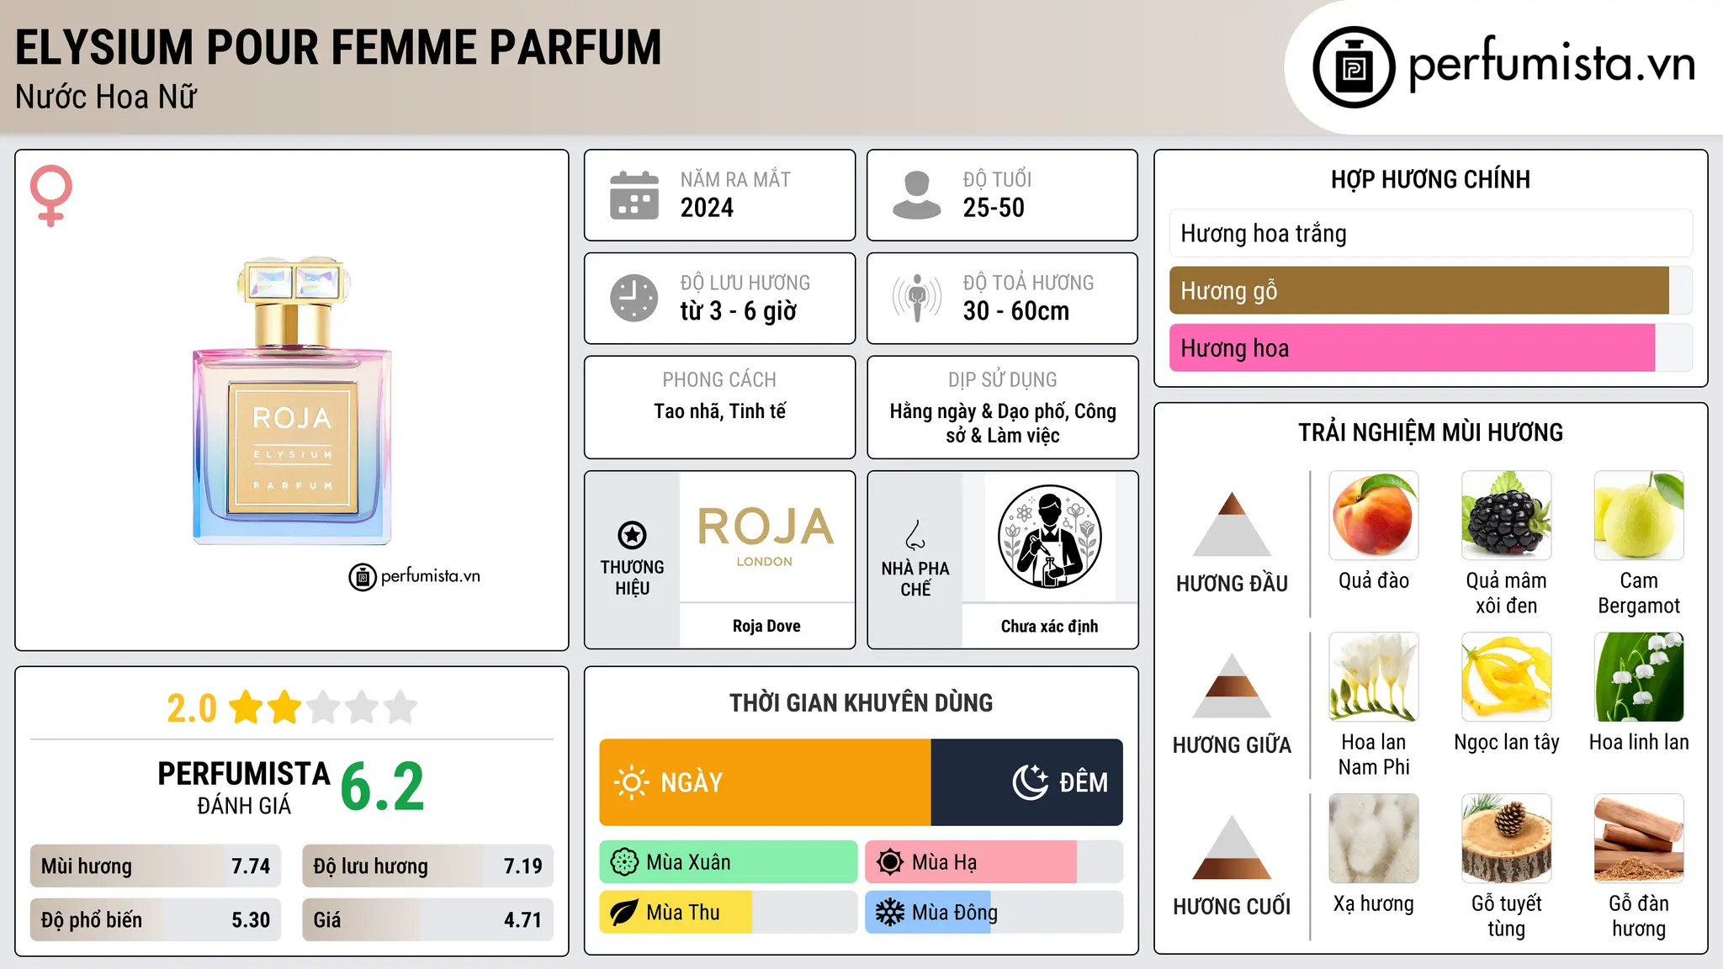Click the calendar icon beside launch year

(x=634, y=195)
